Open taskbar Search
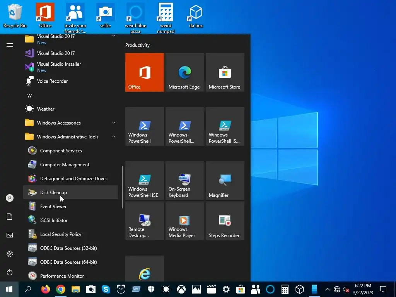The width and height of the screenshot is (396, 297). (x=28, y=289)
